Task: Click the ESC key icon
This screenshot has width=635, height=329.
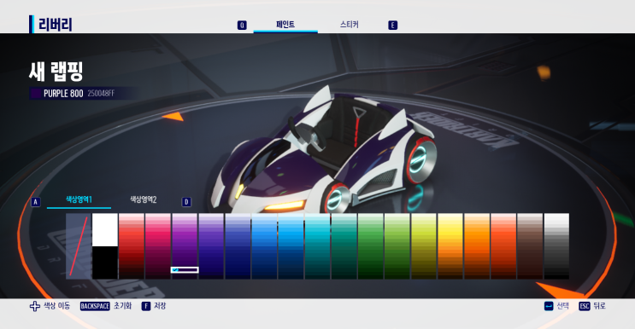Action: click(585, 306)
